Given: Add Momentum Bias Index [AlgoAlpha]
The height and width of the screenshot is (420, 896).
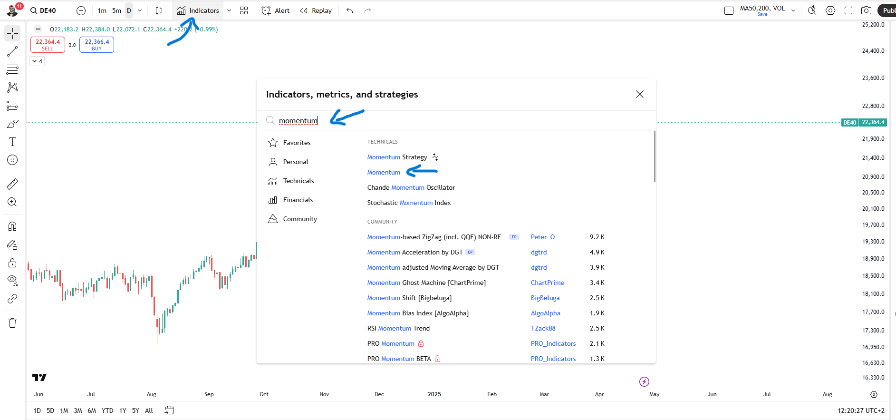Looking at the screenshot, I should pyautogui.click(x=418, y=313).
